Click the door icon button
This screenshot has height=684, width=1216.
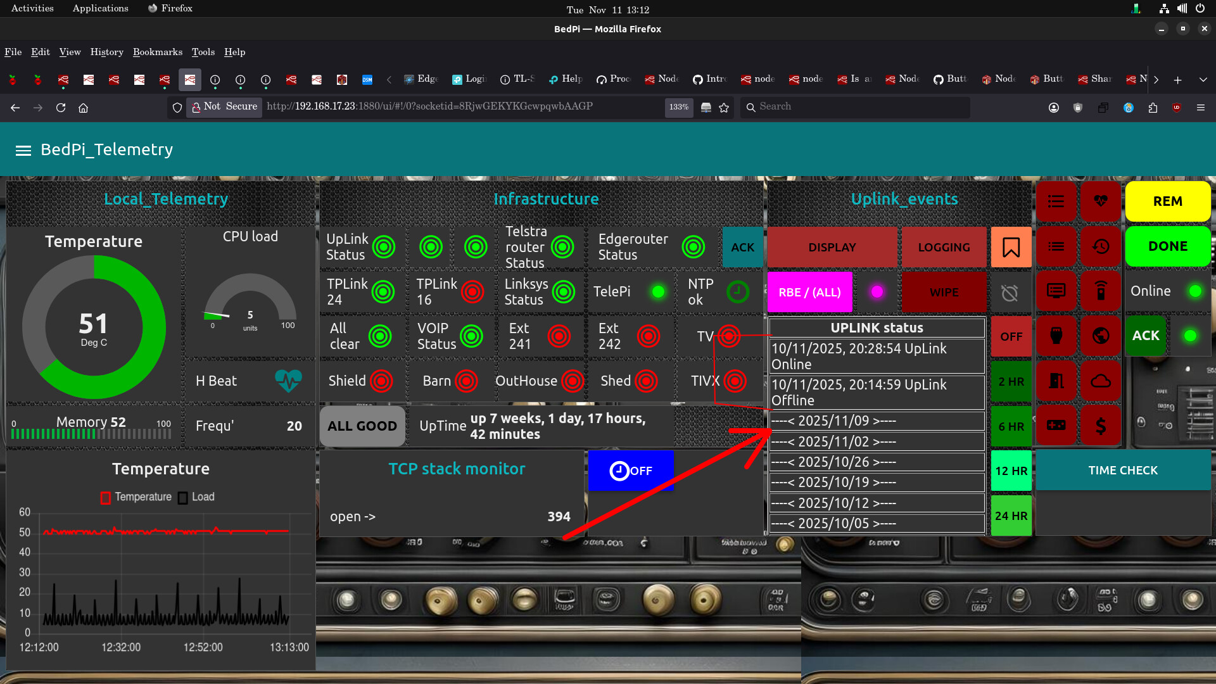pyautogui.click(x=1056, y=381)
